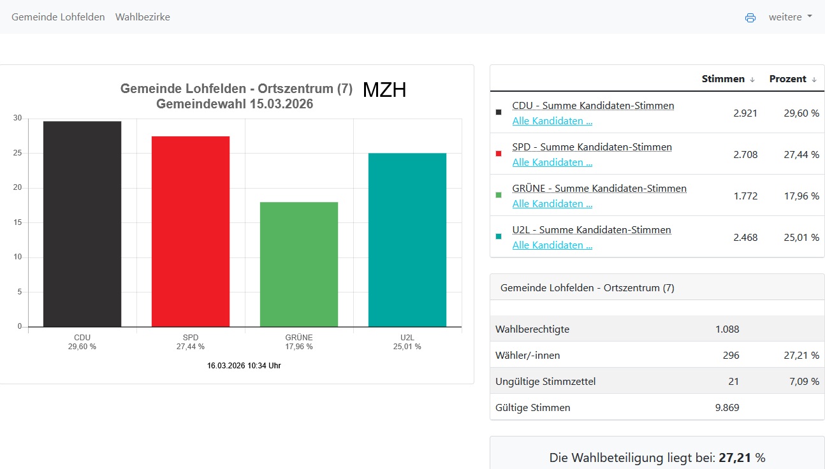The width and height of the screenshot is (825, 469).
Task: Open Alle Kandidaten link under U2L
Action: (552, 245)
